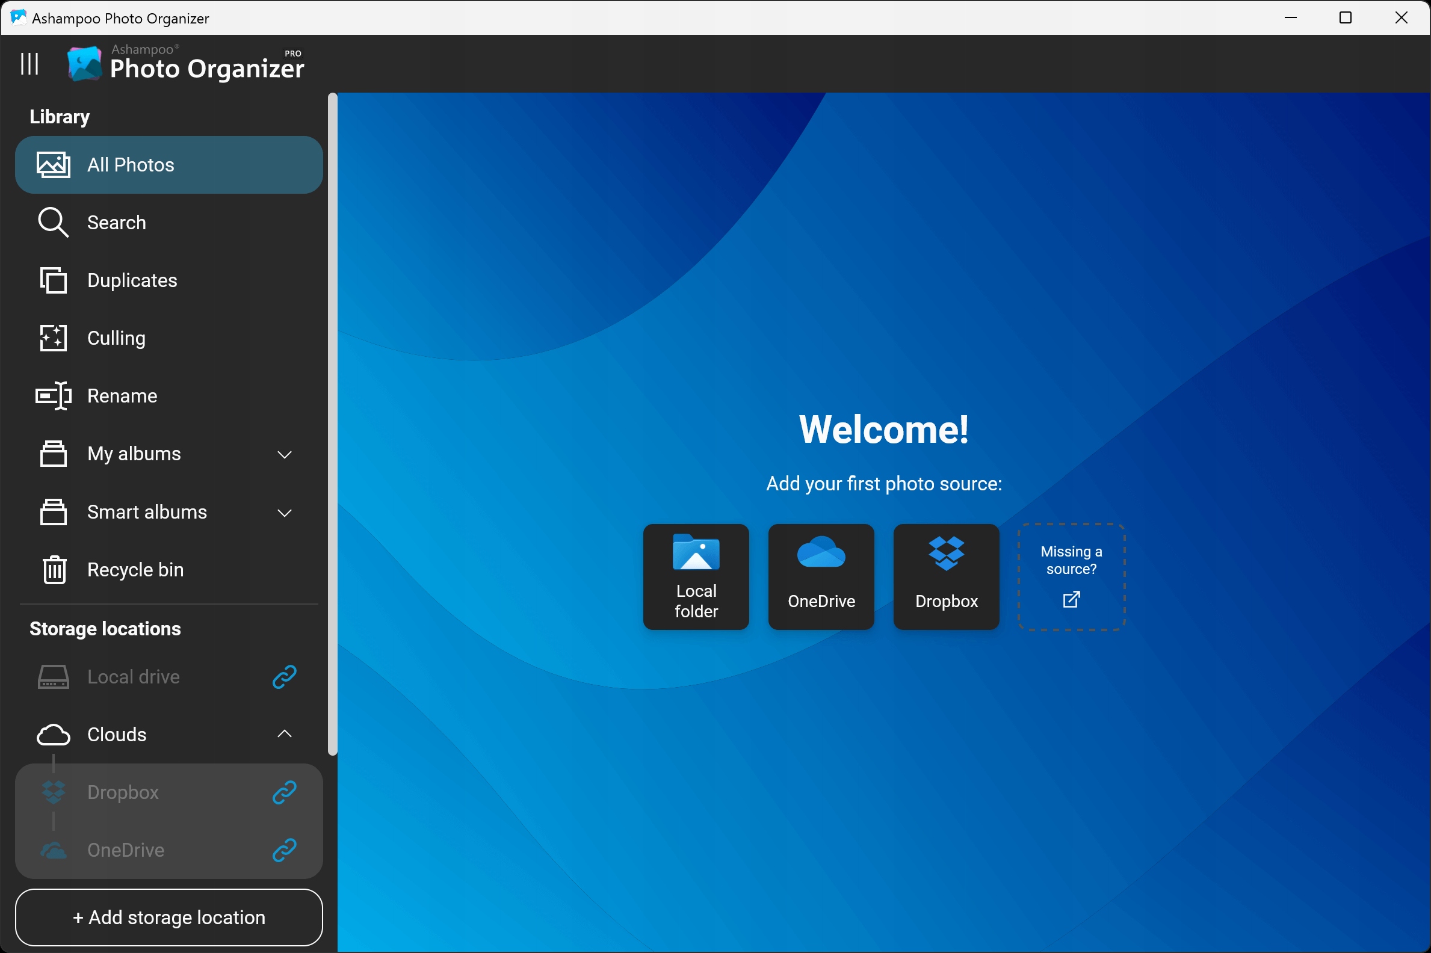Click the hamburger sidebar toggle icon
The height and width of the screenshot is (953, 1431).
[x=29, y=64]
